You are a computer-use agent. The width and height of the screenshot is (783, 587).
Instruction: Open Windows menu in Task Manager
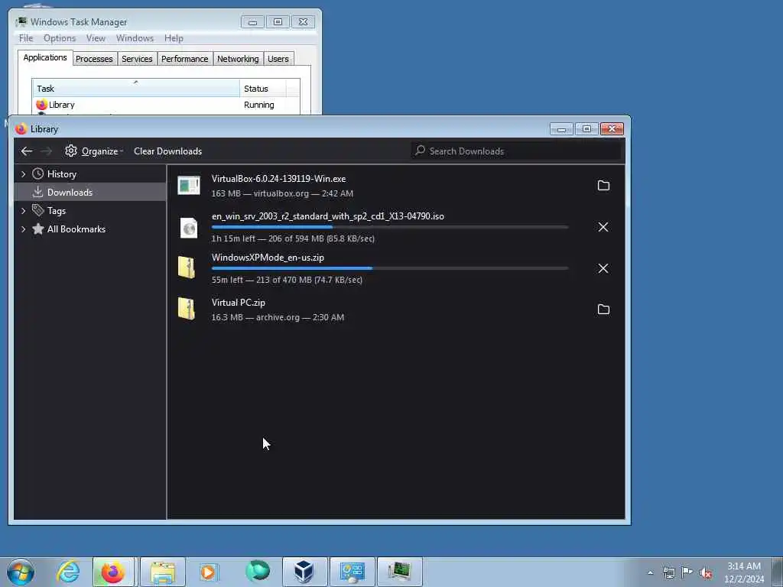(135, 38)
